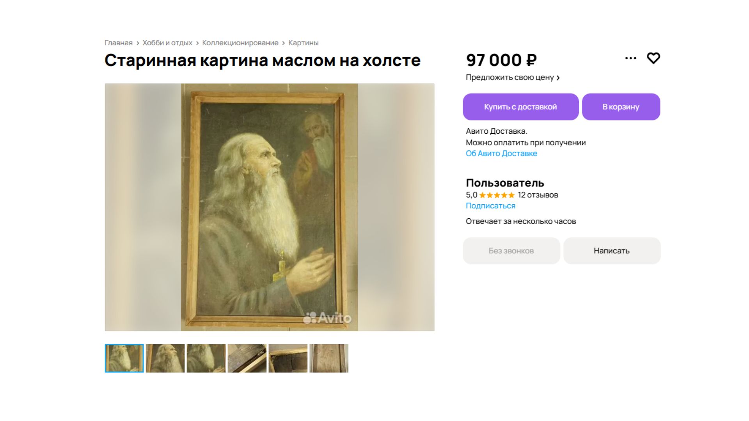
Task: Open 'Картины' breadcrumb category
Action: [304, 43]
